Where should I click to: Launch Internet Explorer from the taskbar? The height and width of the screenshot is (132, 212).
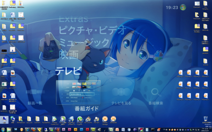pos(27,130)
